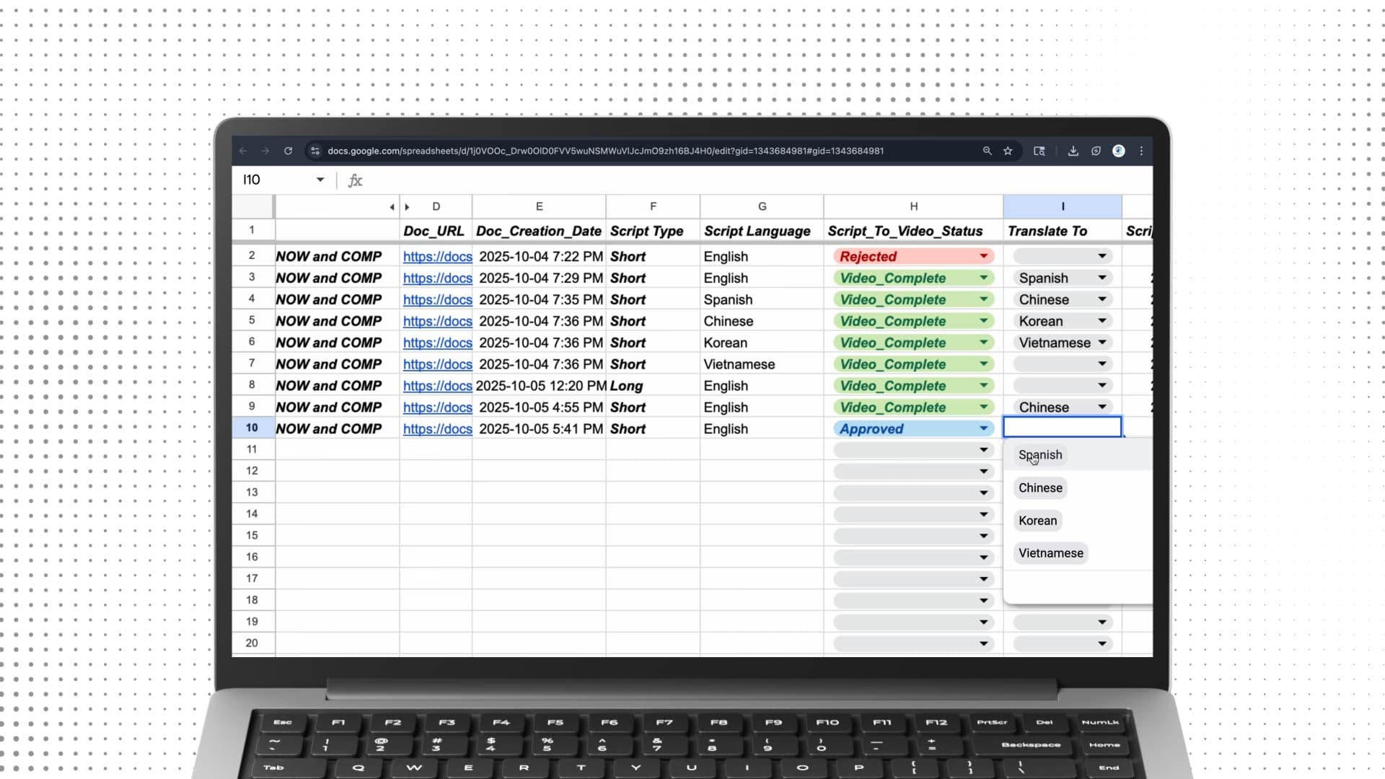
Task: Open the name box dropdown arrow
Action: coord(320,180)
